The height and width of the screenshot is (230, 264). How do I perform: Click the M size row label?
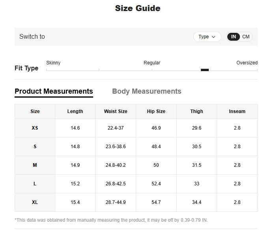[35, 165]
